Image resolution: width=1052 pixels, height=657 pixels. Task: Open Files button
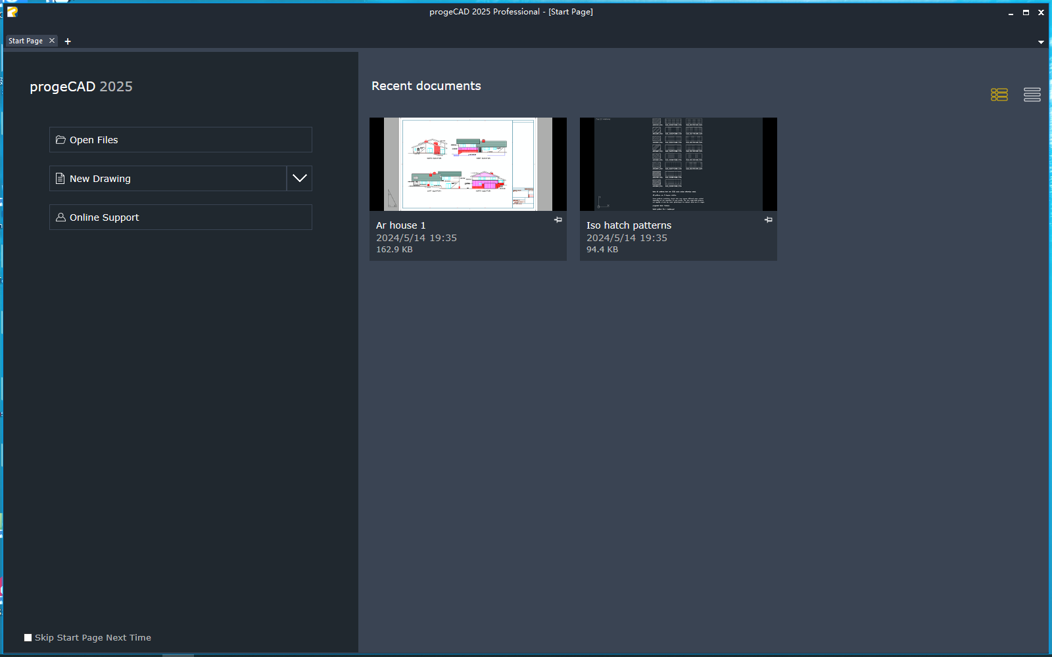[181, 140]
